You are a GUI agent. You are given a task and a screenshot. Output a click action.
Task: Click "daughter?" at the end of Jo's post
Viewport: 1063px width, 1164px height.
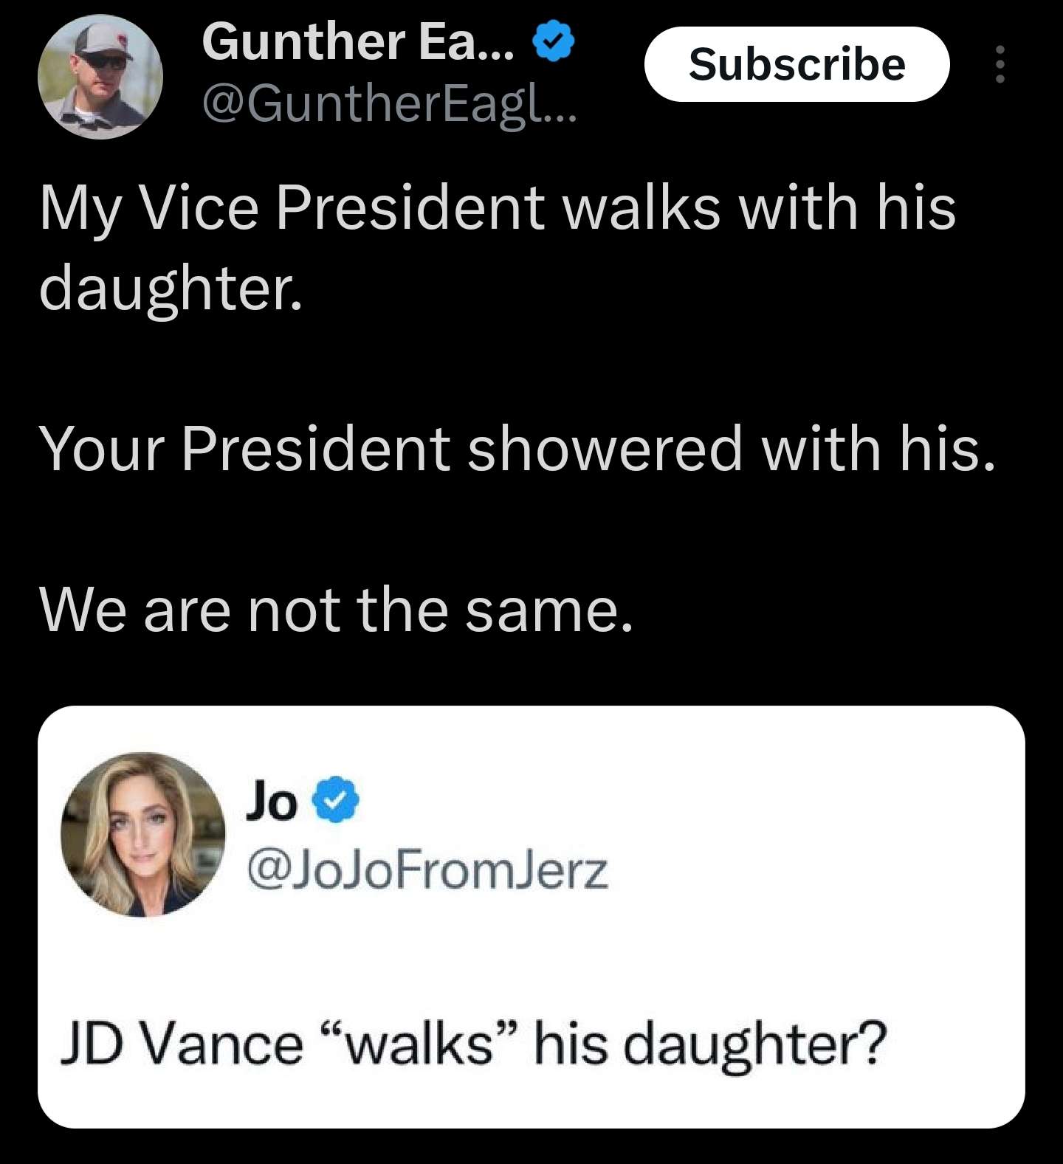pyautogui.click(x=753, y=1044)
